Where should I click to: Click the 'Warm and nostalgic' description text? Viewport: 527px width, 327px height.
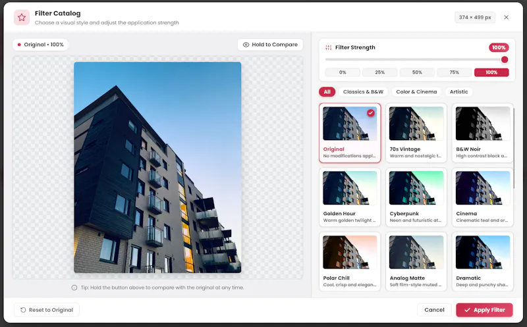416,156
